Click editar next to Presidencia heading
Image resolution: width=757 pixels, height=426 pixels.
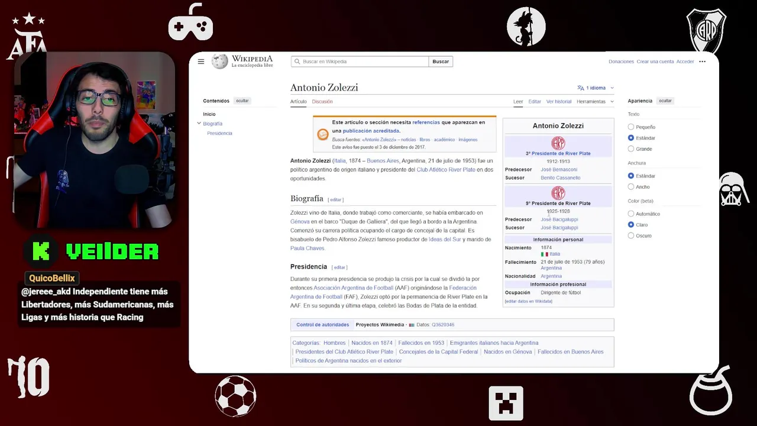pyautogui.click(x=339, y=267)
